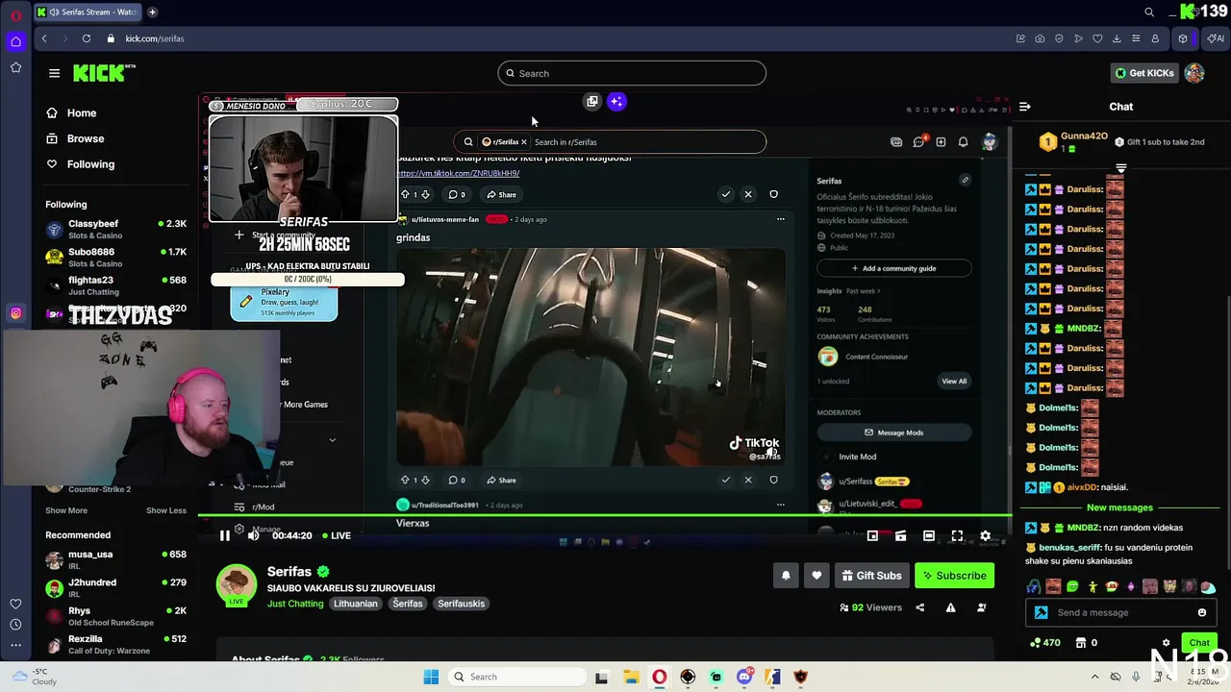Click the Windows taskbar Search box
1231x692 pixels.
pos(515,677)
